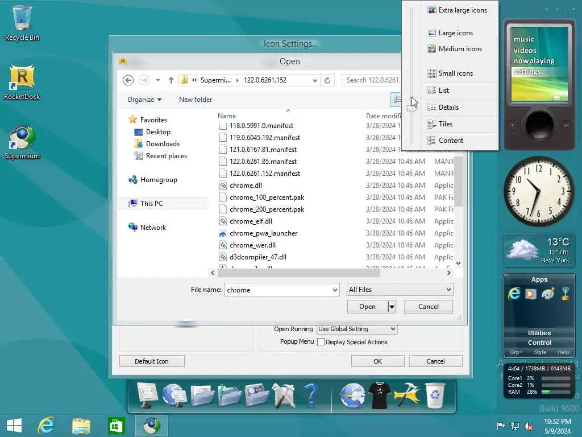Select the chrome.dll file

click(246, 185)
